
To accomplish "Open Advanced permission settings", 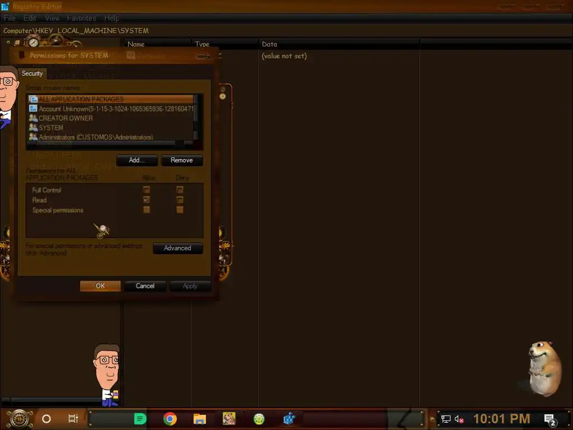I will coord(177,248).
